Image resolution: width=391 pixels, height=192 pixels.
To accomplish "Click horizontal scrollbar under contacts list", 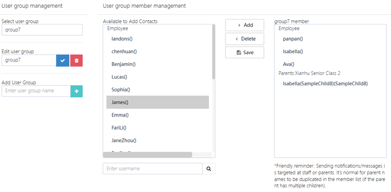I will pyautogui.click(x=149, y=155).
